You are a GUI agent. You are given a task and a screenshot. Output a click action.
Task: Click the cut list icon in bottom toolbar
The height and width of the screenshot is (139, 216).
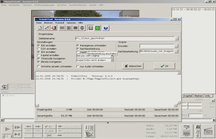click(90, 127)
